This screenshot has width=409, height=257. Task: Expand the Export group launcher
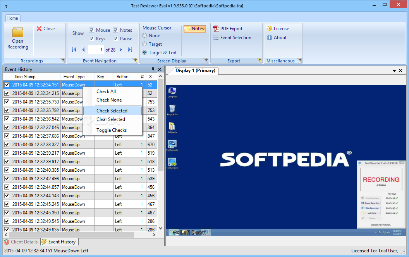click(259, 60)
